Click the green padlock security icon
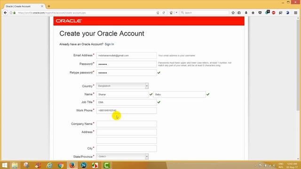The image size is (301, 169). pyautogui.click(x=15, y=13)
